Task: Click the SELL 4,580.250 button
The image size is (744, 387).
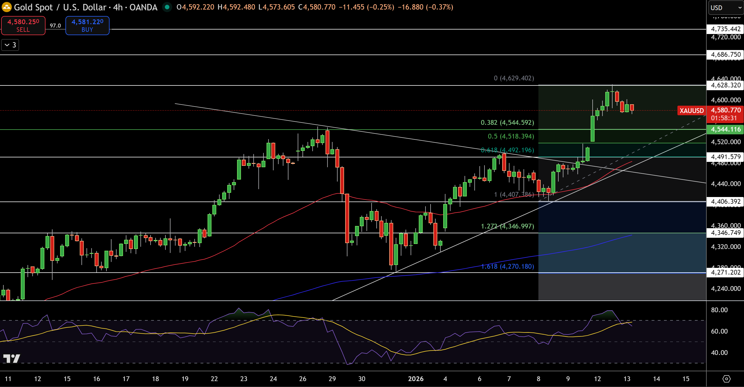Action: 23,25
